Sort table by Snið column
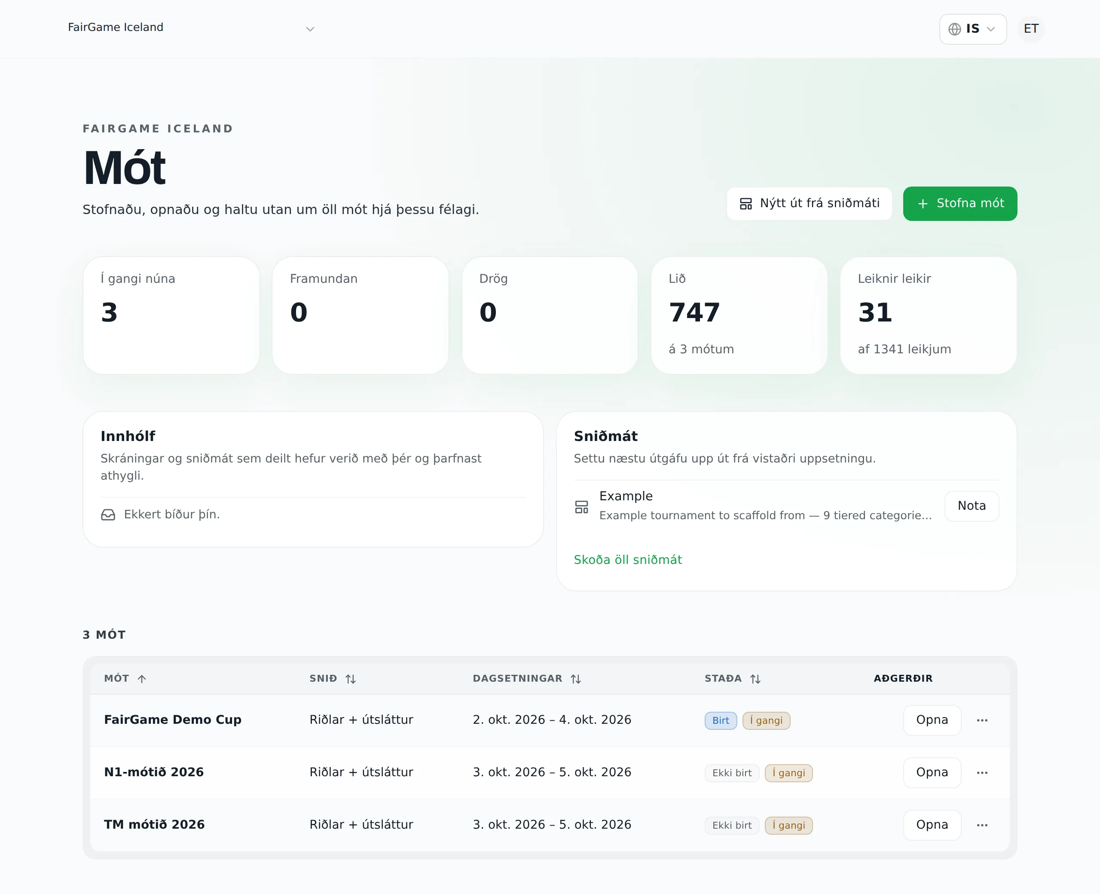The width and height of the screenshot is (1100, 894). 350,678
